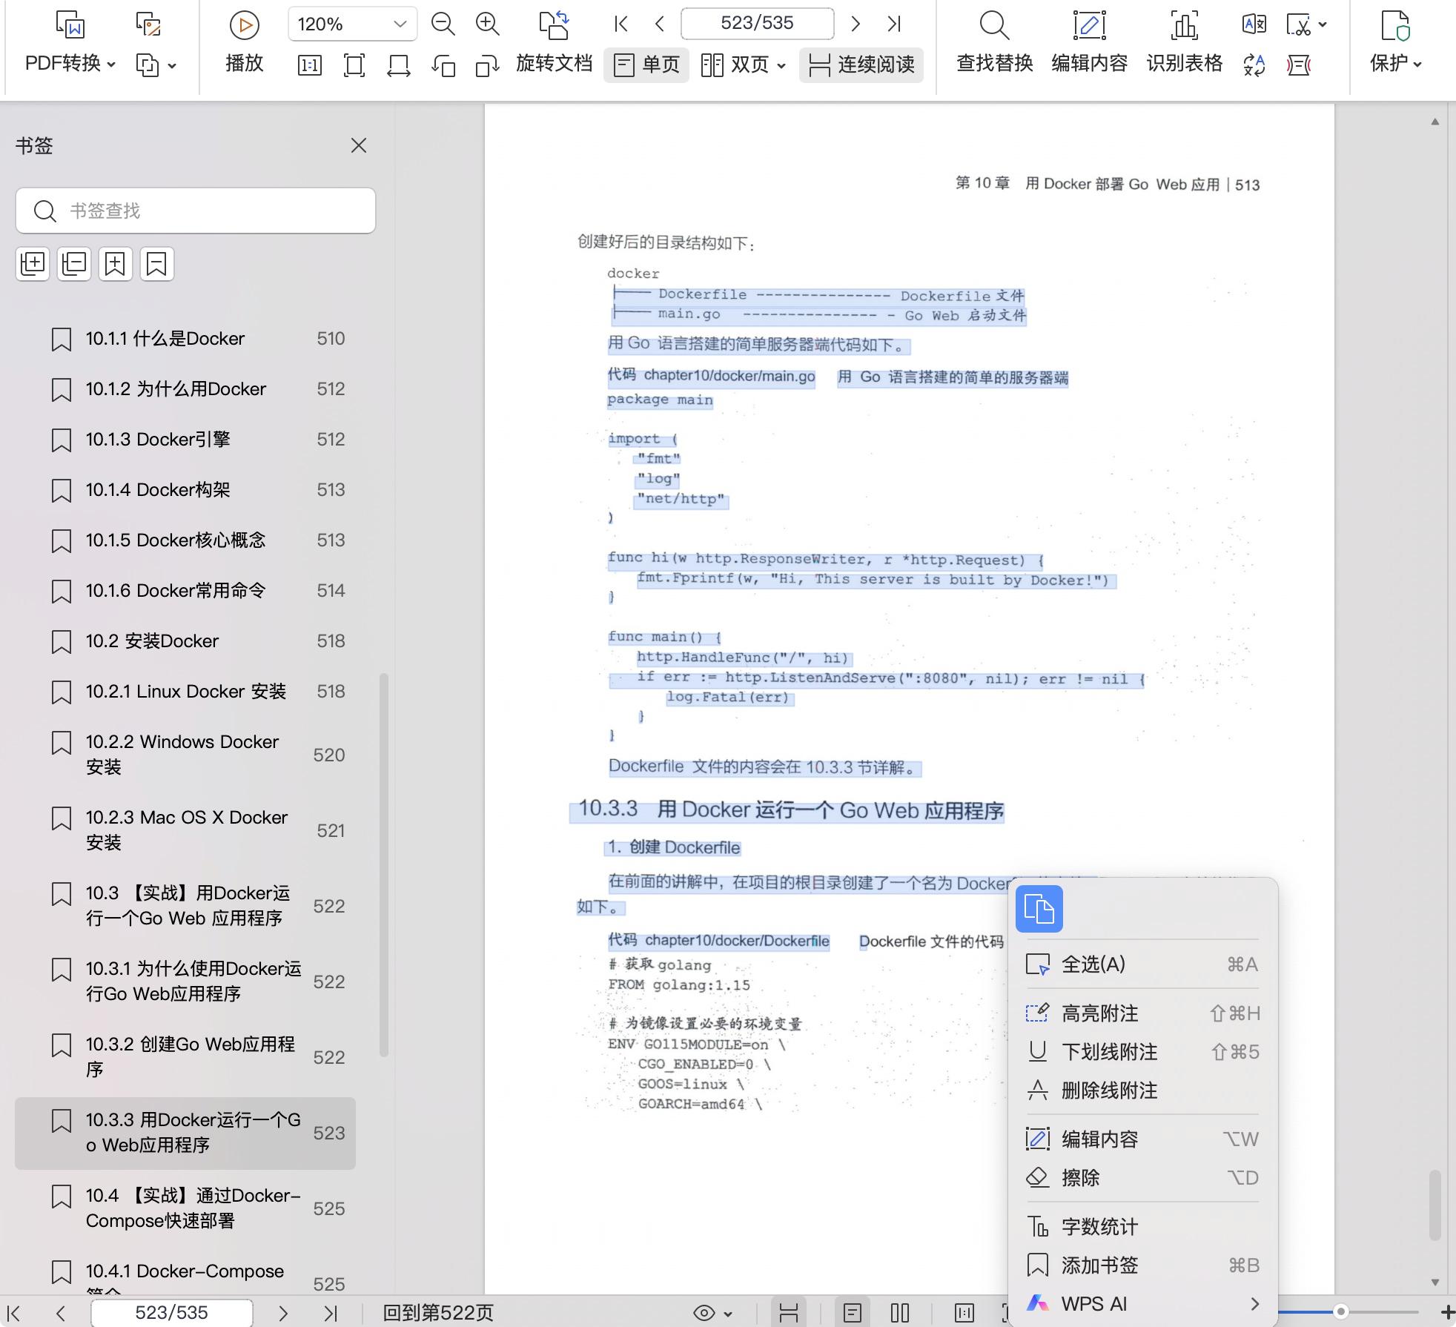1456x1327 pixels.
Task: Toggle 连续阅读 continuous reading mode
Action: [x=861, y=64]
